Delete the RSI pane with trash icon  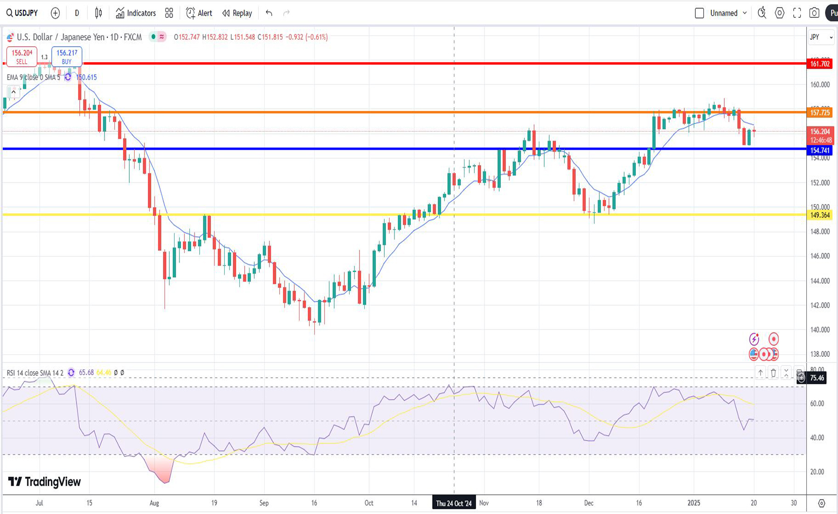(773, 372)
